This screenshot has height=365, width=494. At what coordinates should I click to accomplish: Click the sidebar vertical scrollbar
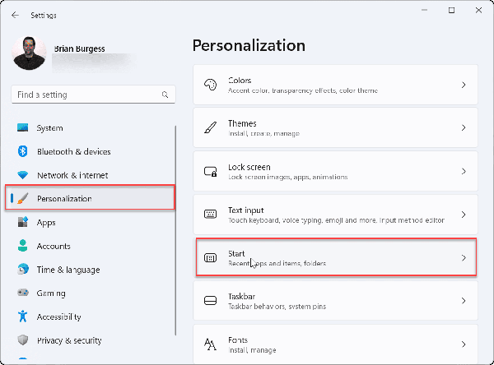coord(175,230)
